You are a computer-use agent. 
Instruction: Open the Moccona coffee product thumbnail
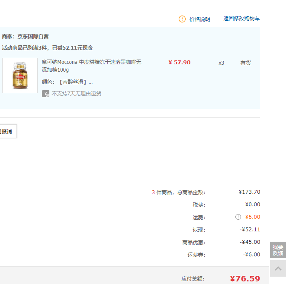[20, 76]
